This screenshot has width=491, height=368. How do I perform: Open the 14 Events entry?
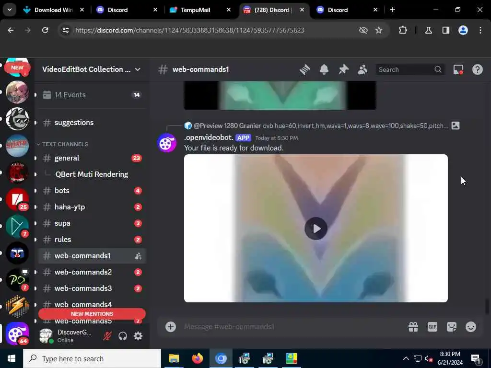pos(92,95)
